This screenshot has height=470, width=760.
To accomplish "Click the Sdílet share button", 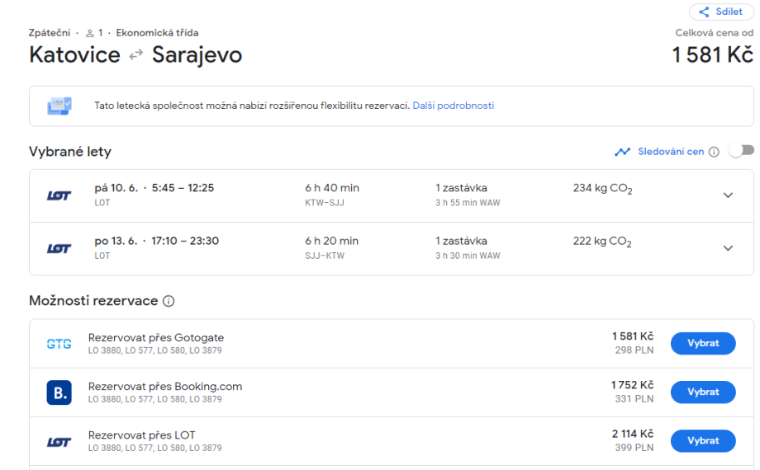I will pos(720,12).
